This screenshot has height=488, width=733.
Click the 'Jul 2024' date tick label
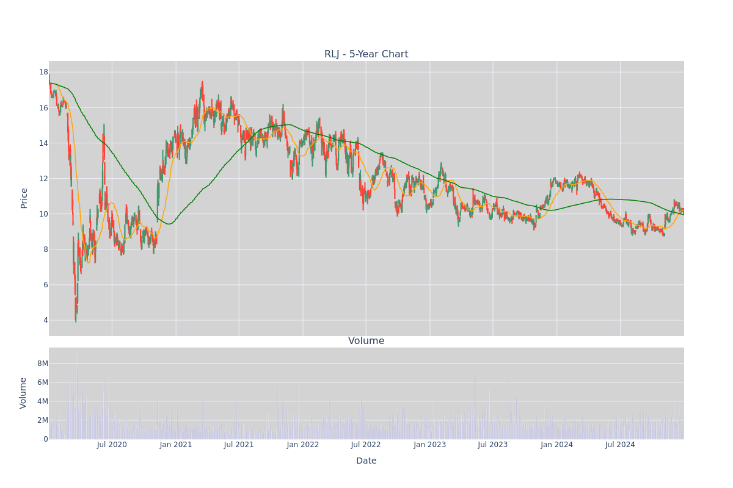[620, 445]
